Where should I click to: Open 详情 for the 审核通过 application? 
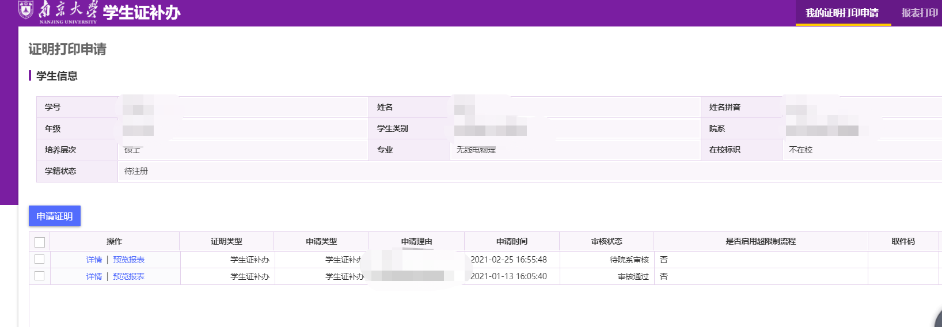coord(94,277)
